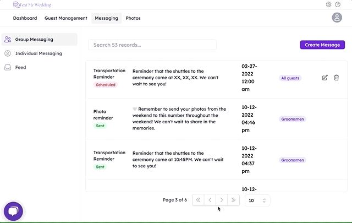Delete the scheduled Transportation Reminder message
352x223 pixels.
336,78
